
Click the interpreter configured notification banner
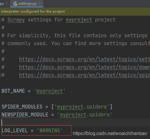(75, 11)
